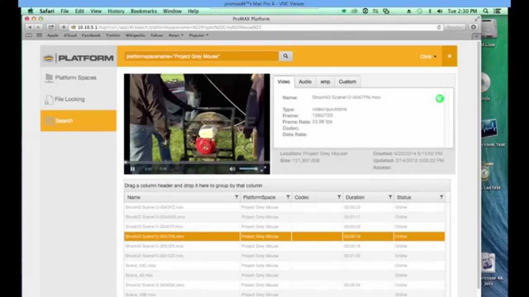Open the Apple menu

(30, 11)
